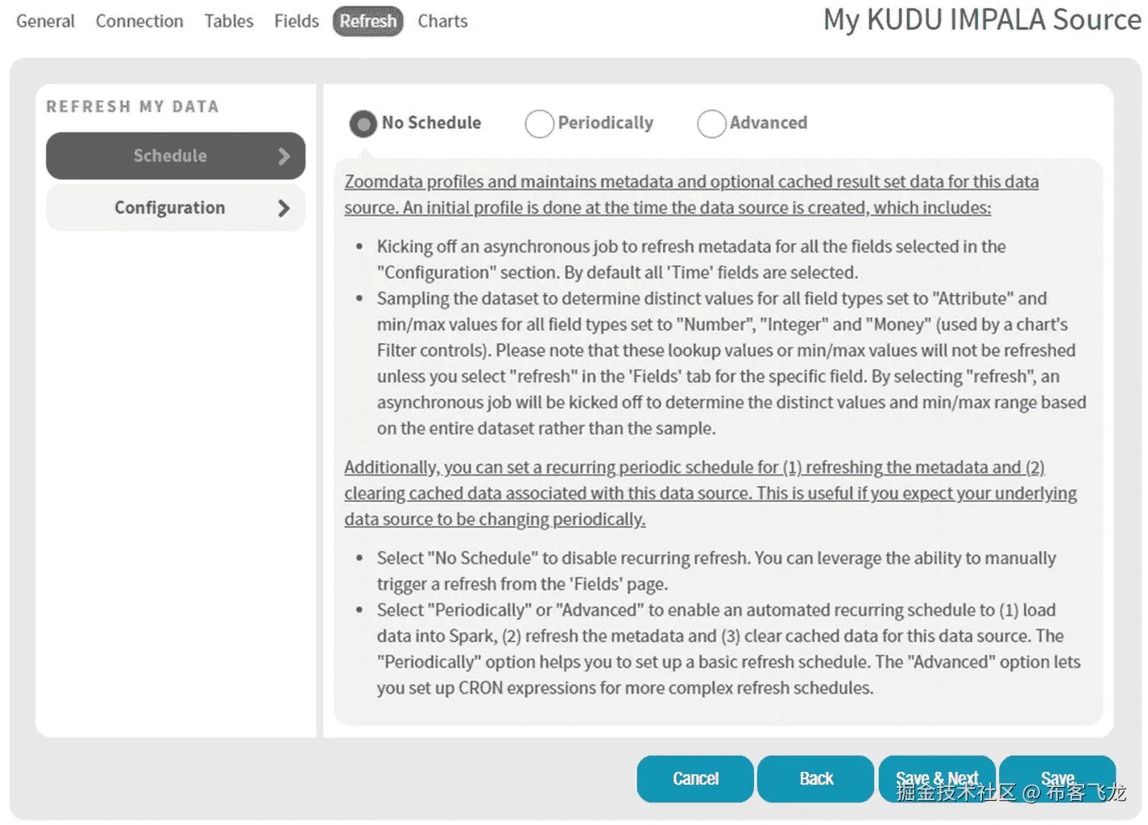Open the Fields tab
The image size is (1148, 825).
pos(296,21)
